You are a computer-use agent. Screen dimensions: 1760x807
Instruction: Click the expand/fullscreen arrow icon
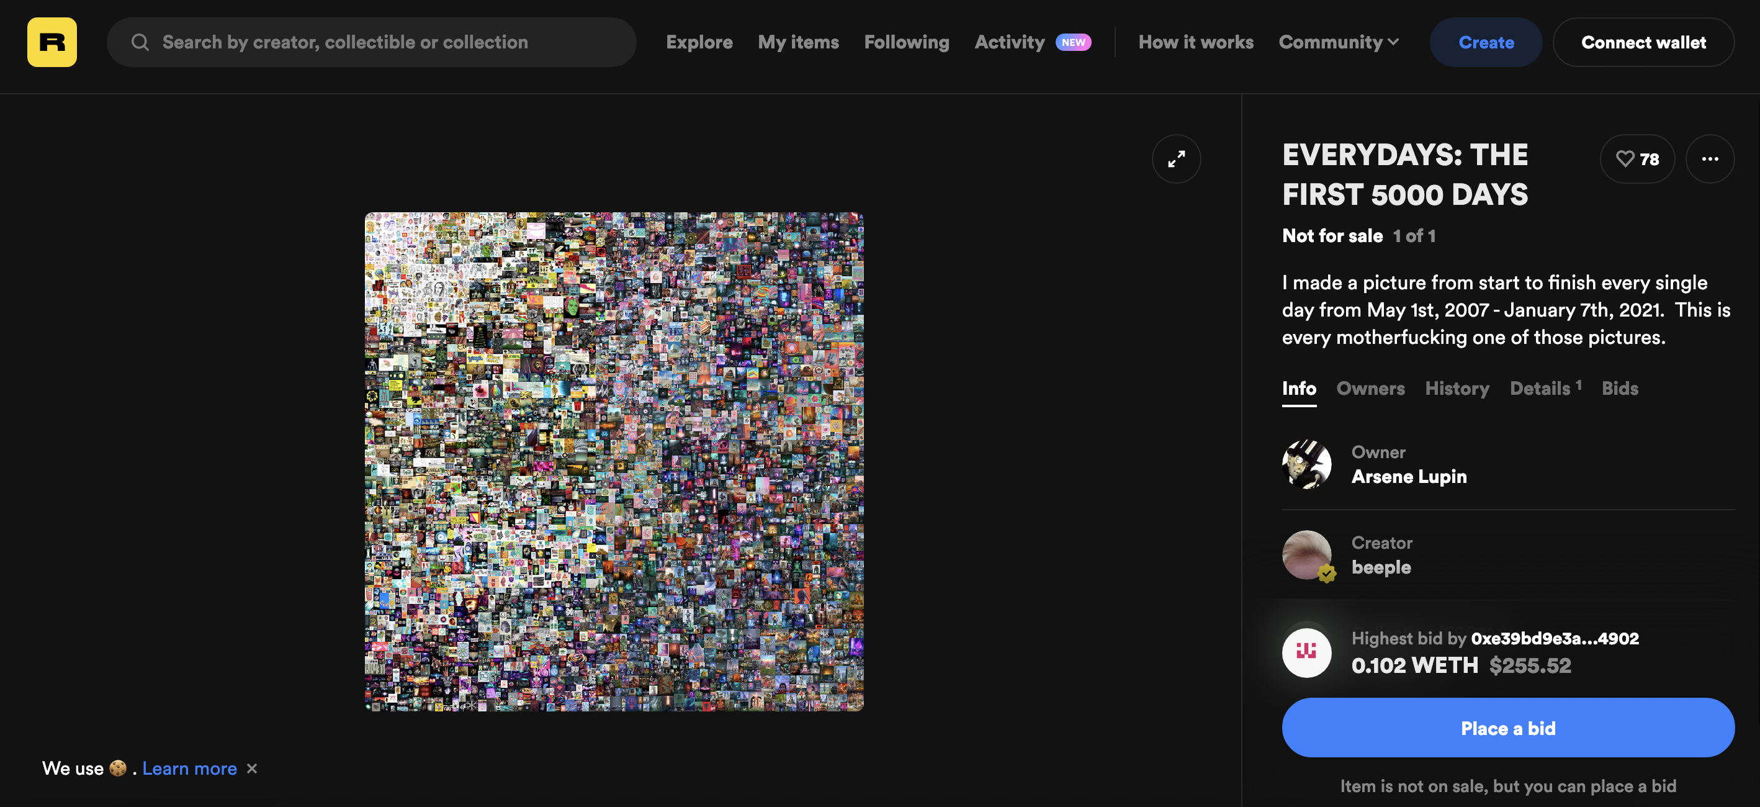pyautogui.click(x=1176, y=157)
